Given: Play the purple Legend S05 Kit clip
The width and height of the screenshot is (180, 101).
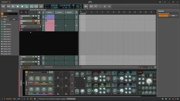Looking at the screenshot, I should [x=46, y=16].
